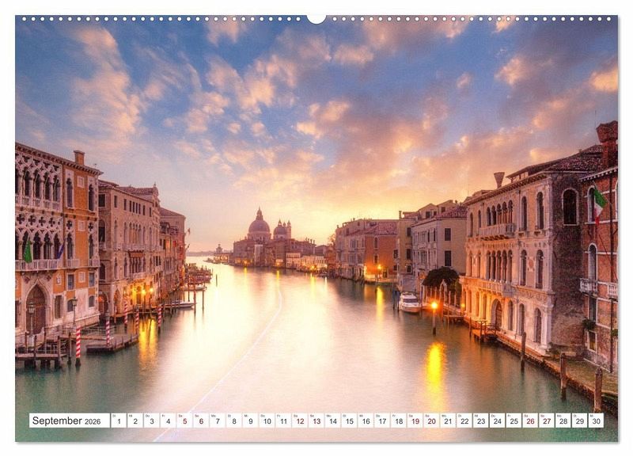This screenshot has height=457, width=633.
Task: Click date cell 21
Action: (448, 421)
